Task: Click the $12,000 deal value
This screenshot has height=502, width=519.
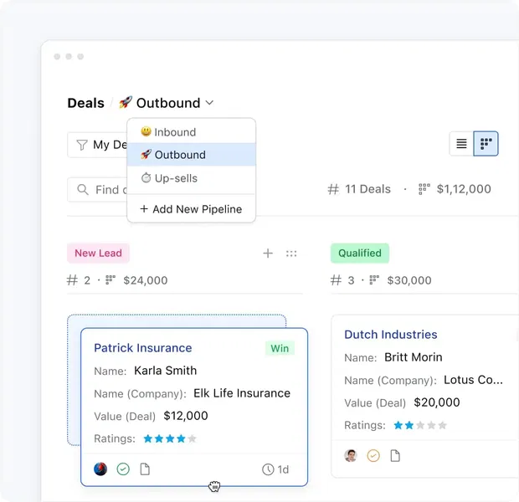Action: (x=186, y=416)
